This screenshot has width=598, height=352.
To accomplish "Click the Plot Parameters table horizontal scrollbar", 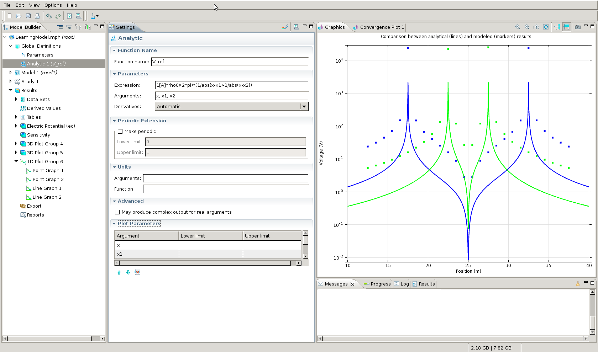I will 205,263.
